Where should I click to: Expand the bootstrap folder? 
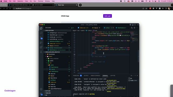click(x=52, y=54)
